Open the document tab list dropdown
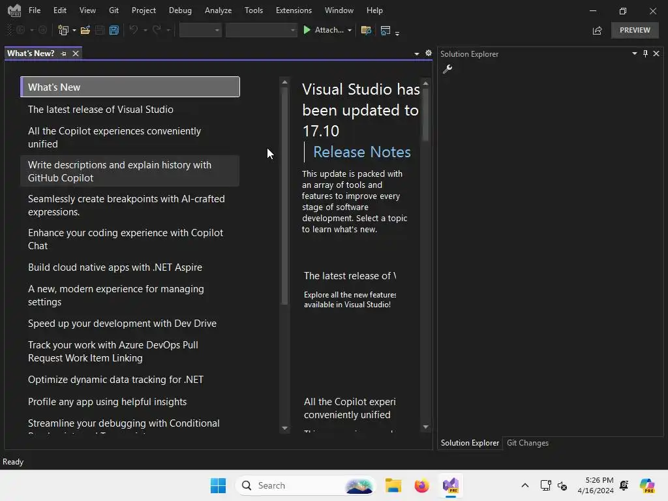This screenshot has height=501, width=668. 417,53
